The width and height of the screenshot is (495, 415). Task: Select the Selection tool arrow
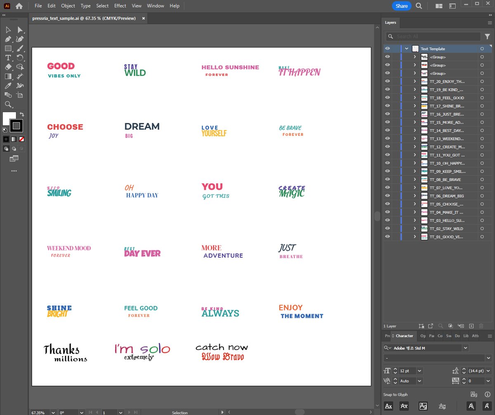(x=8, y=30)
